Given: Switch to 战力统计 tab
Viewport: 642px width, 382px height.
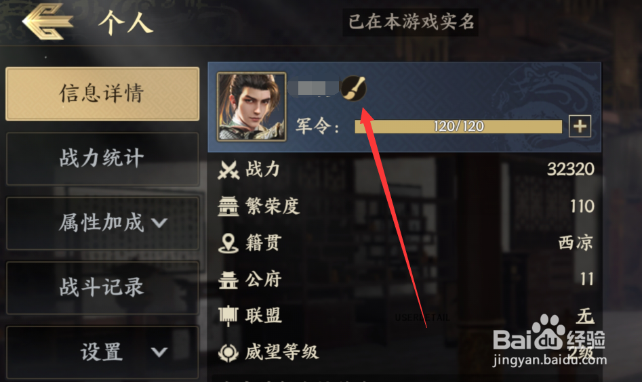Looking at the screenshot, I should pos(102,158).
